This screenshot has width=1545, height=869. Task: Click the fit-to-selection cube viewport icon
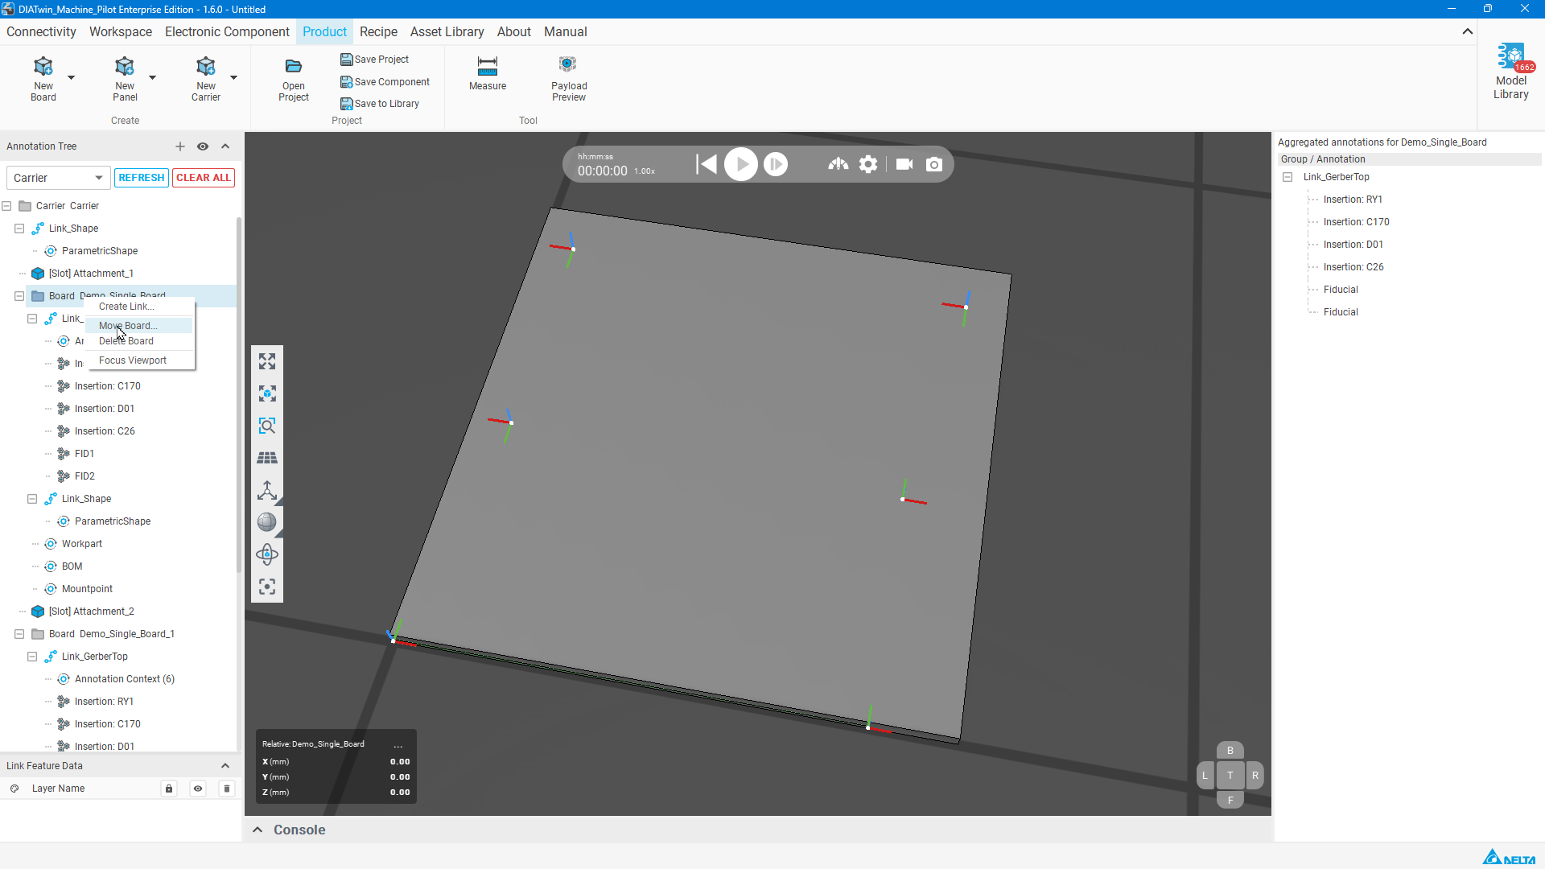267,393
